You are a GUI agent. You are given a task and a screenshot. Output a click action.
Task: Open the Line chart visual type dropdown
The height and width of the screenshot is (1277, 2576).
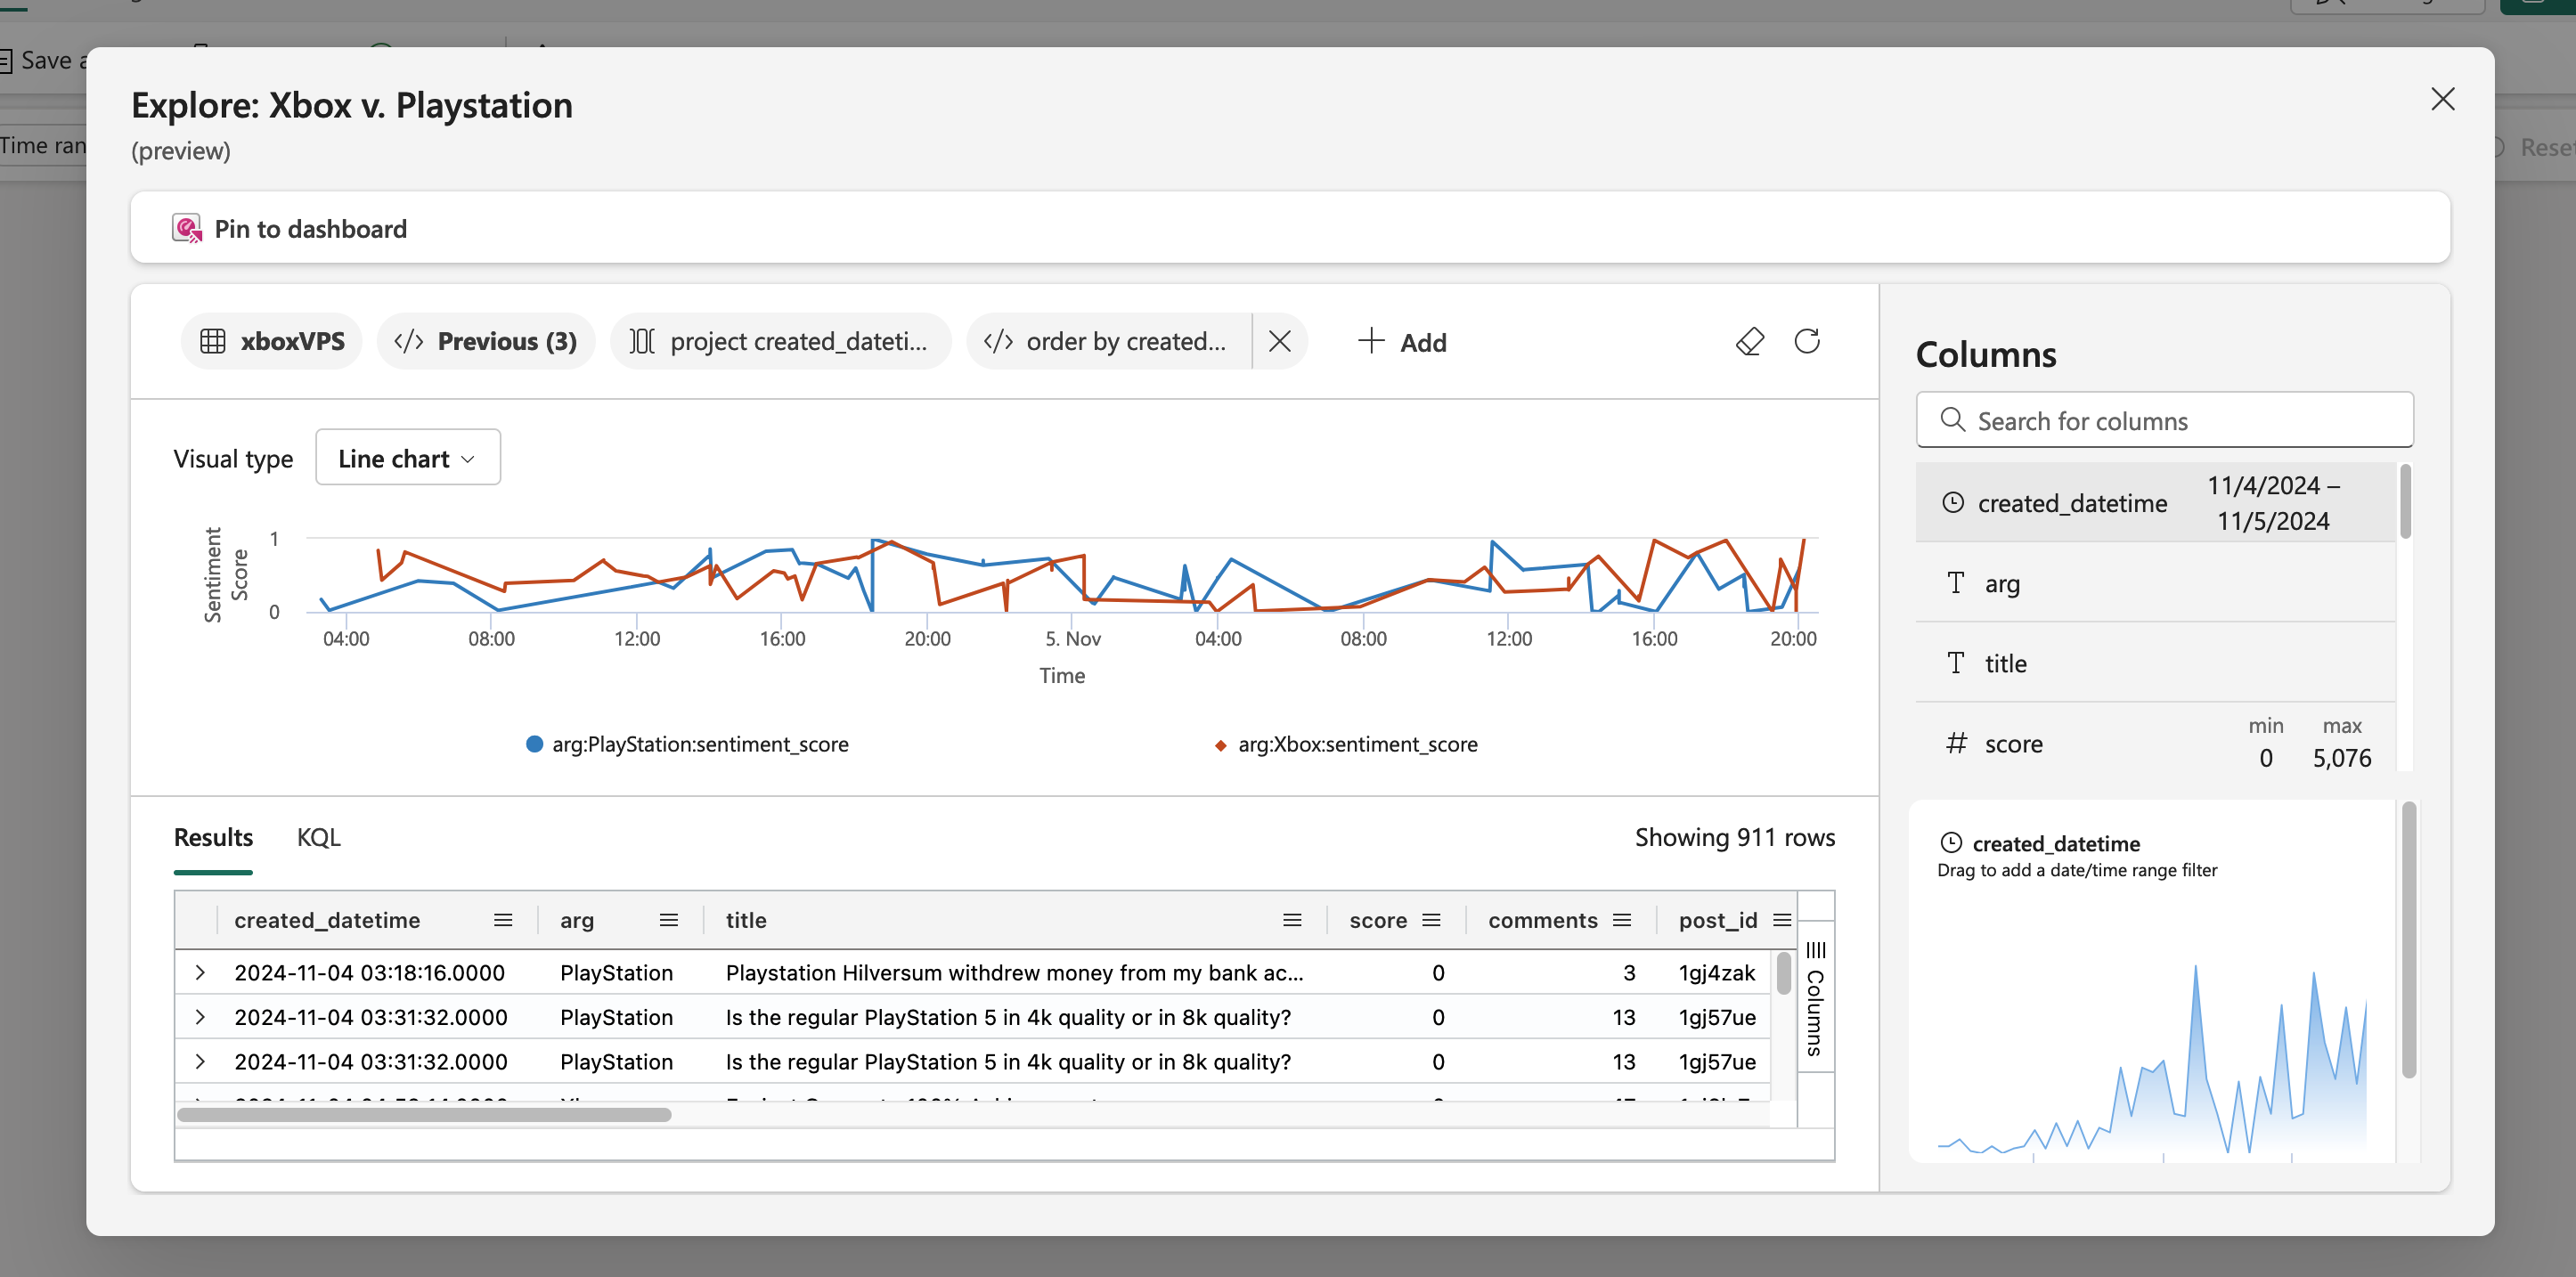(407, 458)
